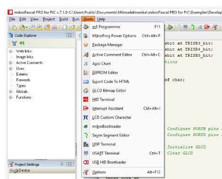The image size is (222, 179).
Task: Click the 'Initialize GLCD' comment in editor
Action: click(x=186, y=147)
